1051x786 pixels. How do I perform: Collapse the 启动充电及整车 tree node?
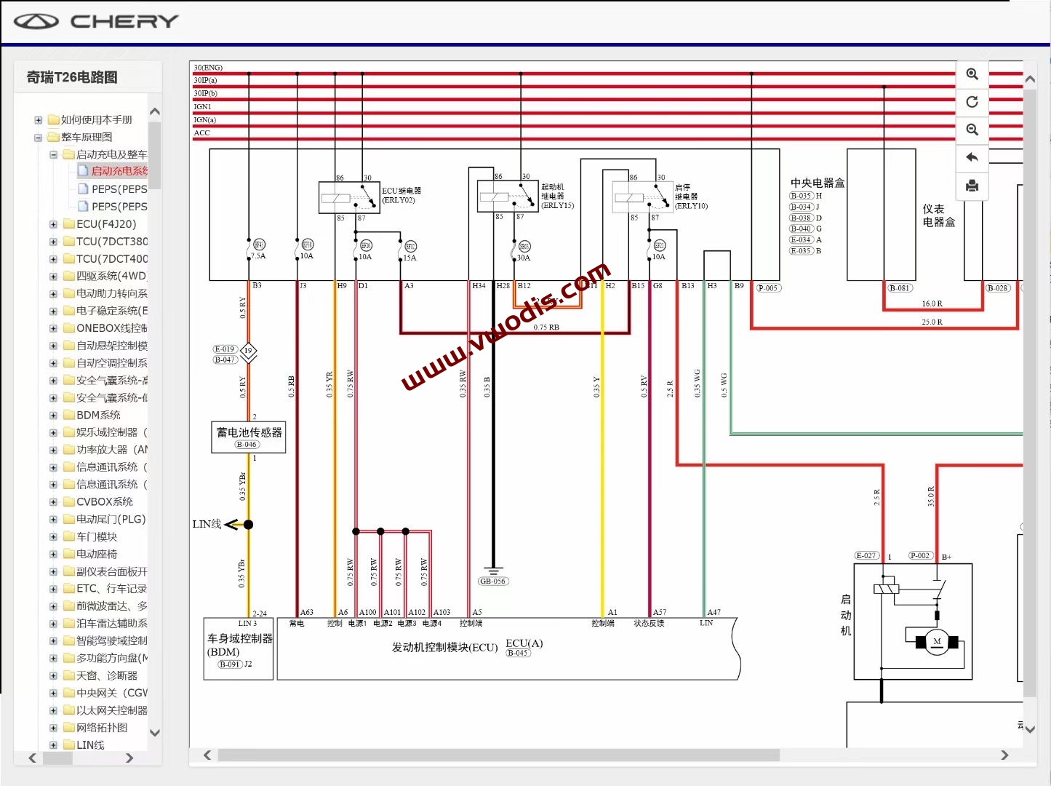pyautogui.click(x=53, y=155)
